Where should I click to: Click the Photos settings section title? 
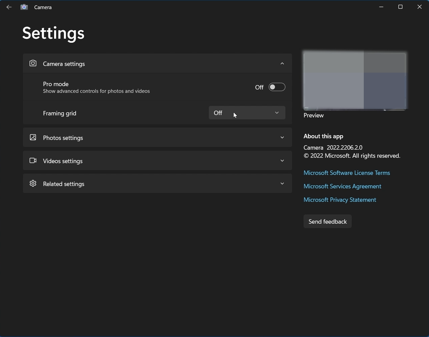63,138
